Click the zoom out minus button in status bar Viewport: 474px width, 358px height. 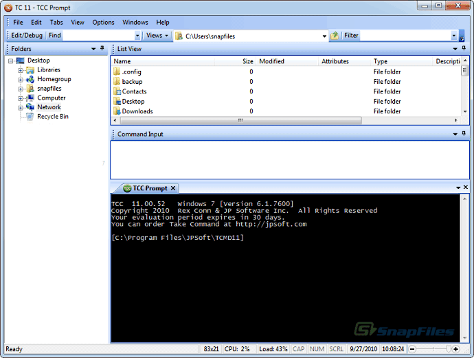412,349
